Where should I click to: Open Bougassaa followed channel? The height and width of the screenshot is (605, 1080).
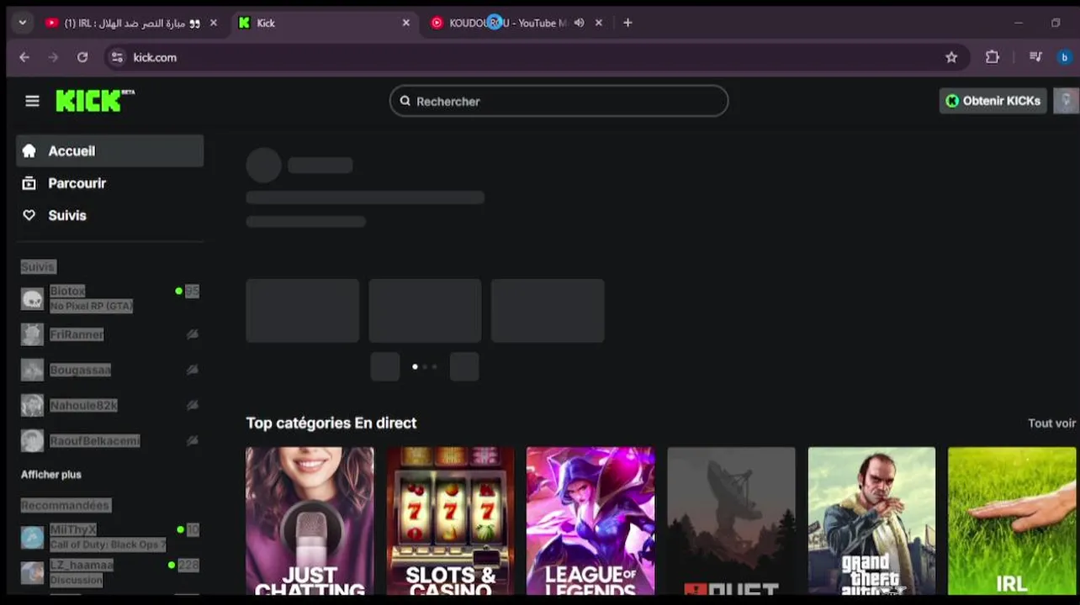[x=109, y=370]
